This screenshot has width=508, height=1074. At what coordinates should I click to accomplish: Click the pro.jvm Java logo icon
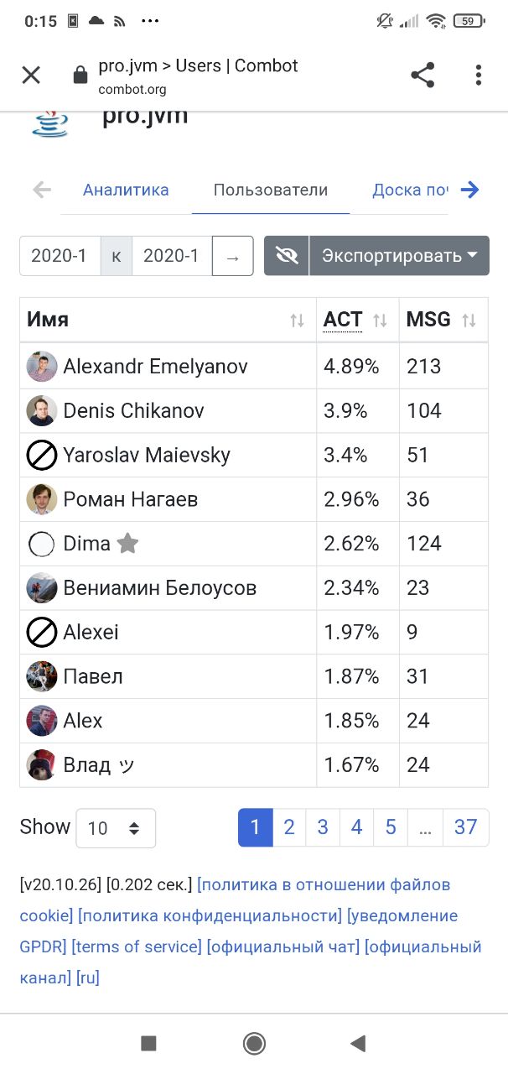coord(49,123)
